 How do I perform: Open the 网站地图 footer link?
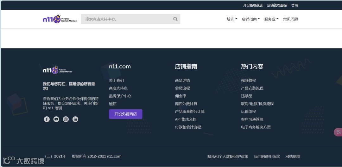point(293,157)
